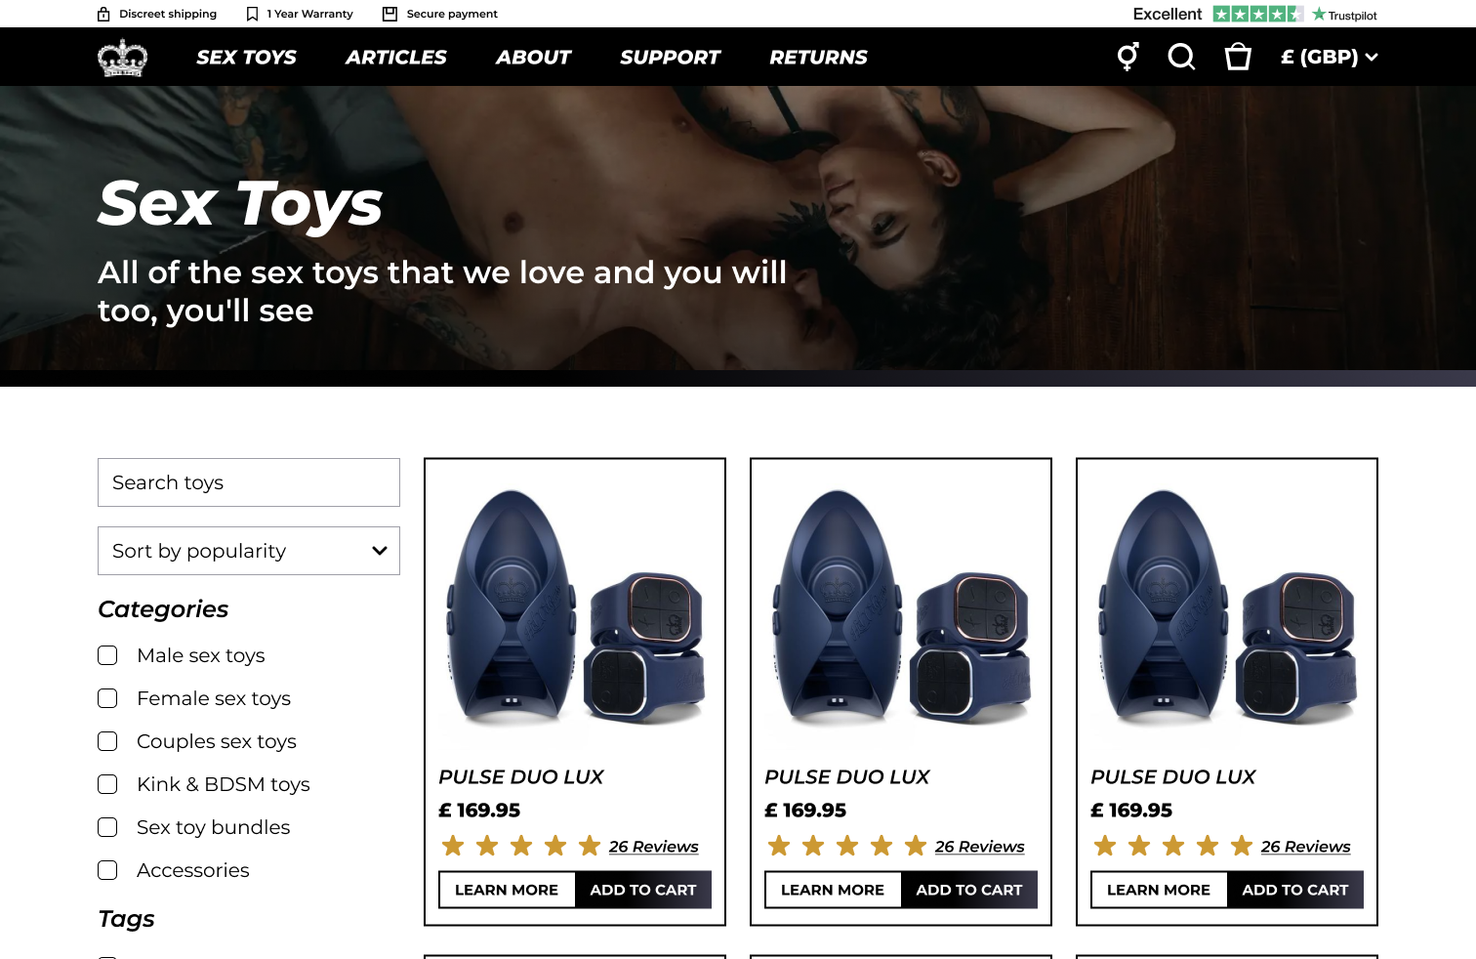The image size is (1476, 959).
Task: Open the 26 Reviews link
Action: tap(653, 846)
